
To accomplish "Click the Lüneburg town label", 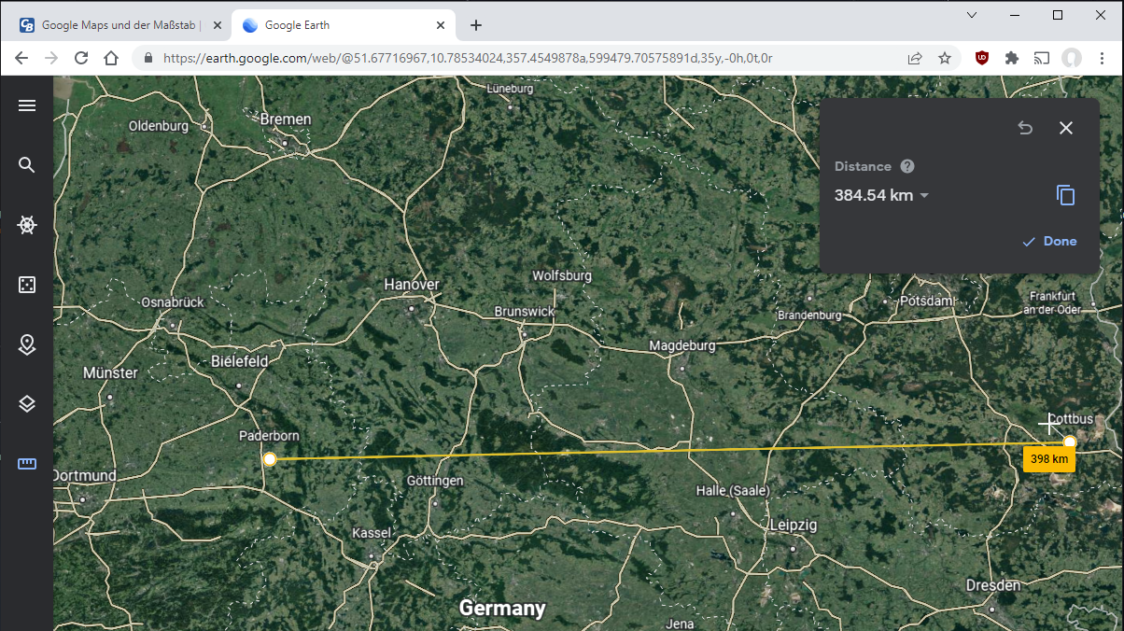I will click(x=510, y=89).
